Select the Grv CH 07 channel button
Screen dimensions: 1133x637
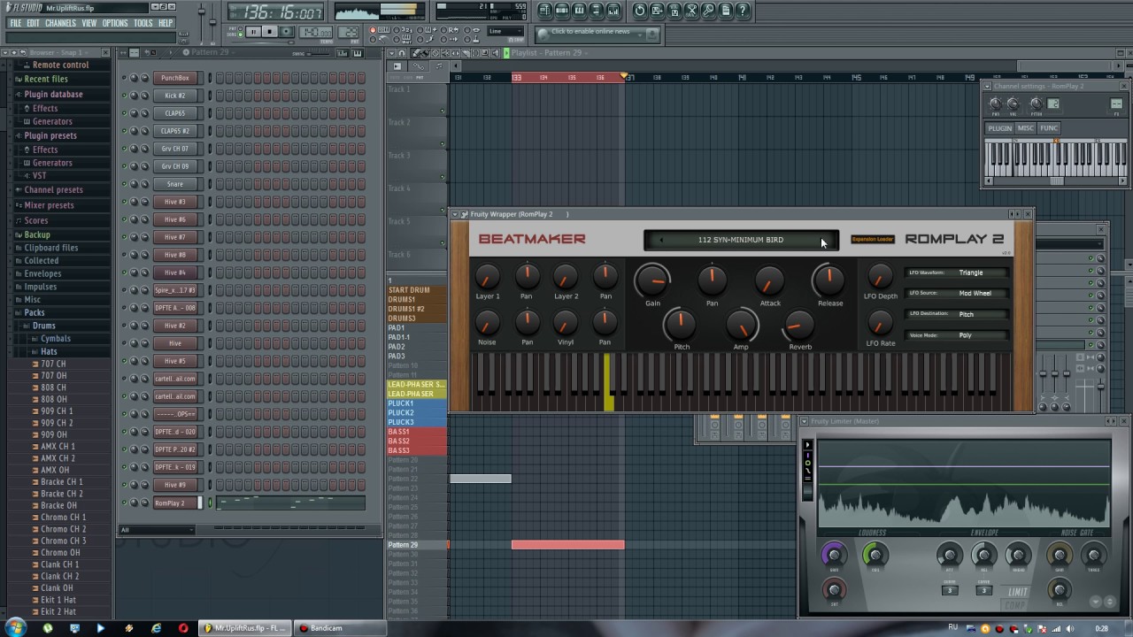[175, 149]
